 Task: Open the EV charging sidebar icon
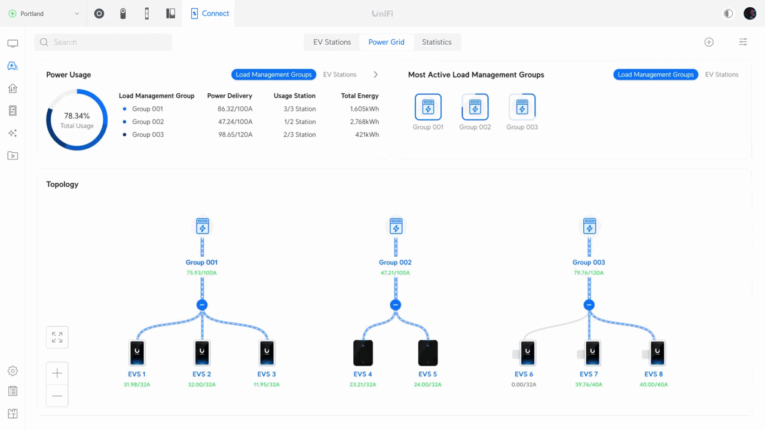(13, 66)
